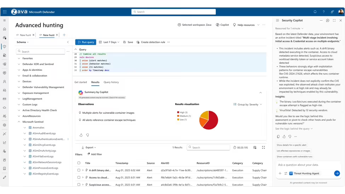Send message in Security Copilot

pyautogui.click(x=337, y=173)
